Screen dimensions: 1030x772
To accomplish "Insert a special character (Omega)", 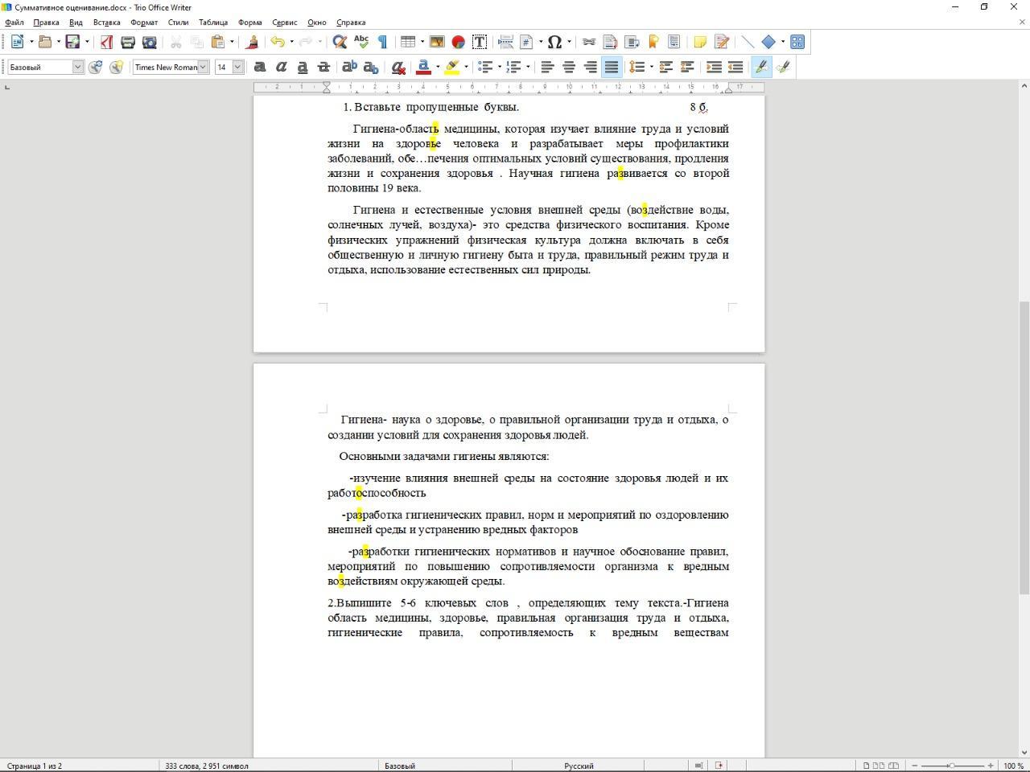I will coord(554,42).
